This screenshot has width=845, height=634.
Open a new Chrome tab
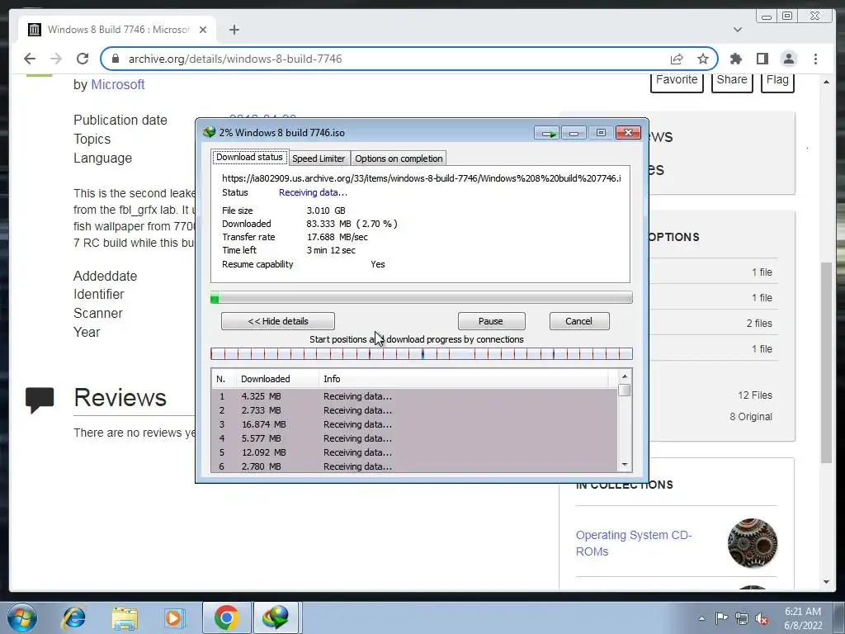[x=234, y=30]
